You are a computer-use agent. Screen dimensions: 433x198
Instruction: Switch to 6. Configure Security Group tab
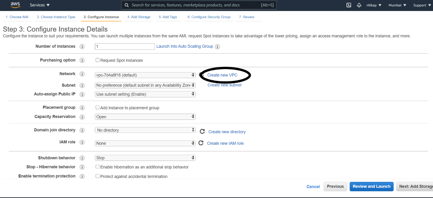tap(209, 17)
